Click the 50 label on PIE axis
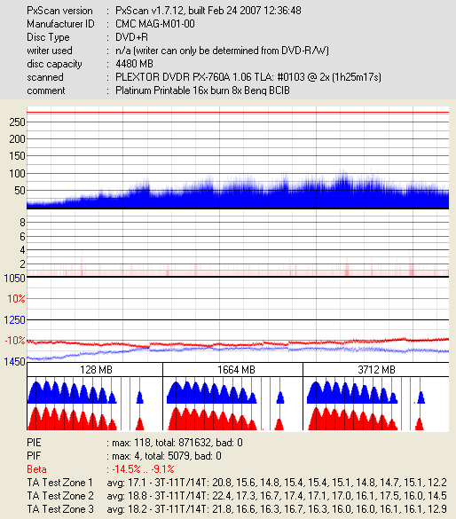The width and height of the screenshot is (456, 519). pyautogui.click(x=20, y=191)
